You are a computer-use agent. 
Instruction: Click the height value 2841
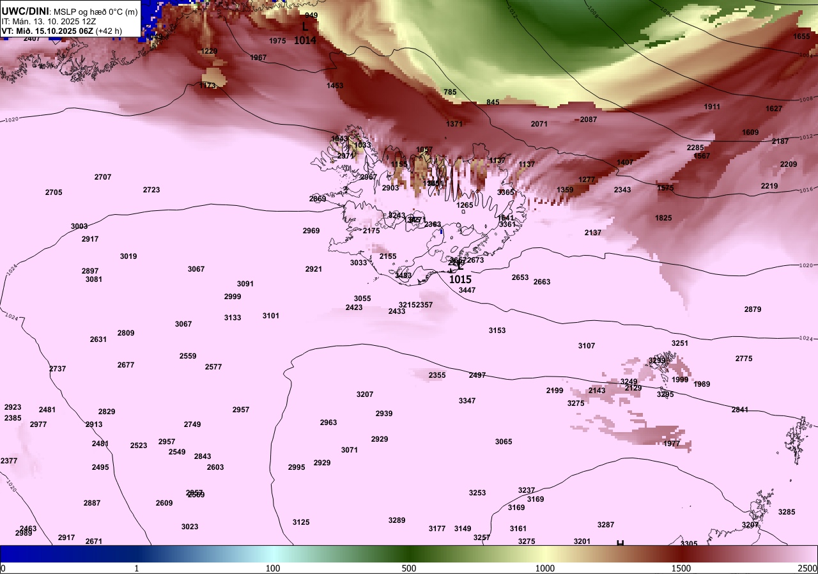pos(740,410)
